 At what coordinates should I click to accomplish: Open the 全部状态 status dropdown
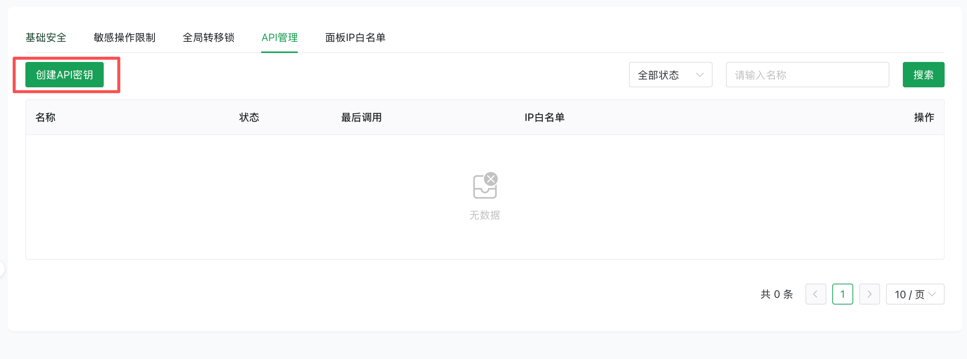point(670,75)
